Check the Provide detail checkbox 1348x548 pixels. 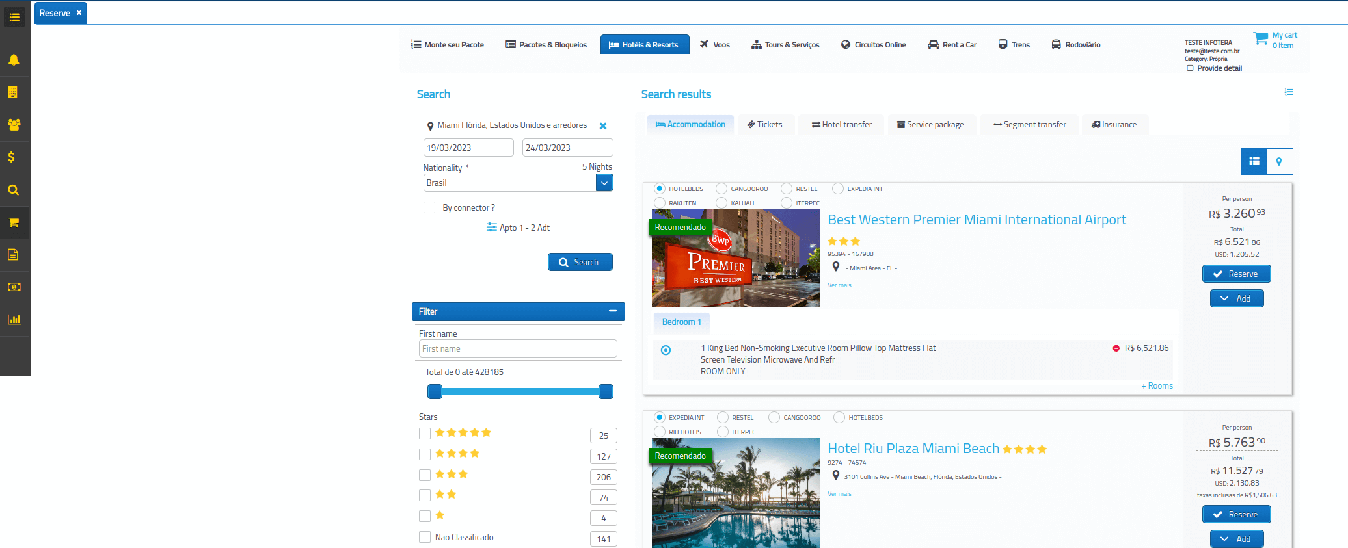pyautogui.click(x=1190, y=68)
